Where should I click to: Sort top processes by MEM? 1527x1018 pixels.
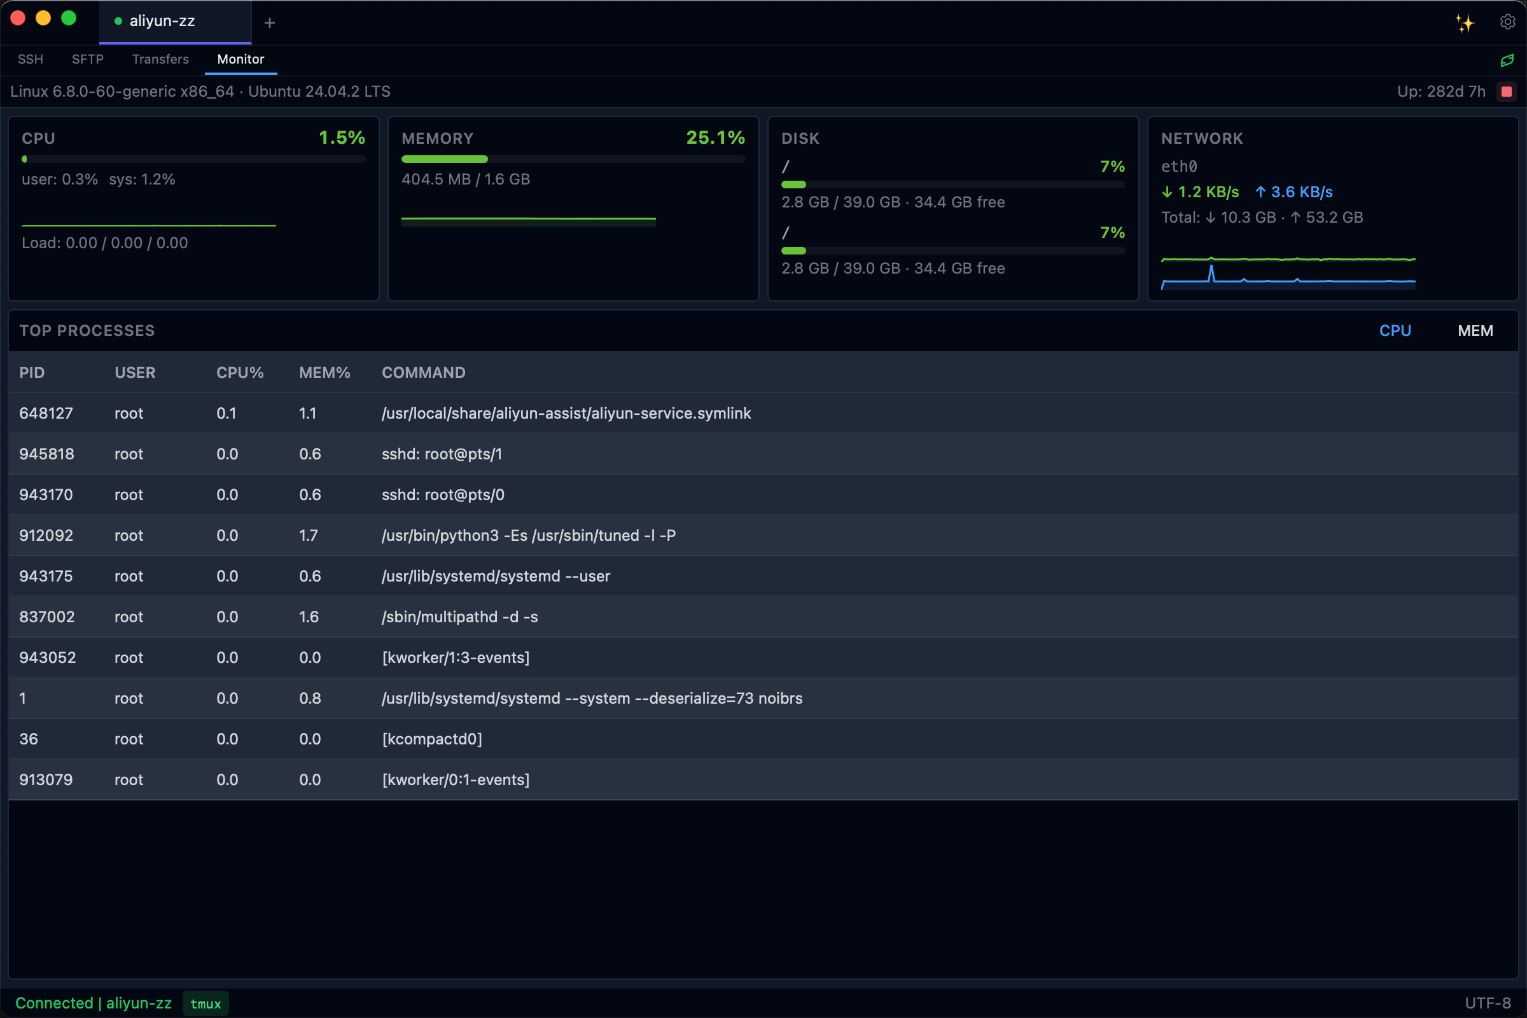pos(1474,330)
